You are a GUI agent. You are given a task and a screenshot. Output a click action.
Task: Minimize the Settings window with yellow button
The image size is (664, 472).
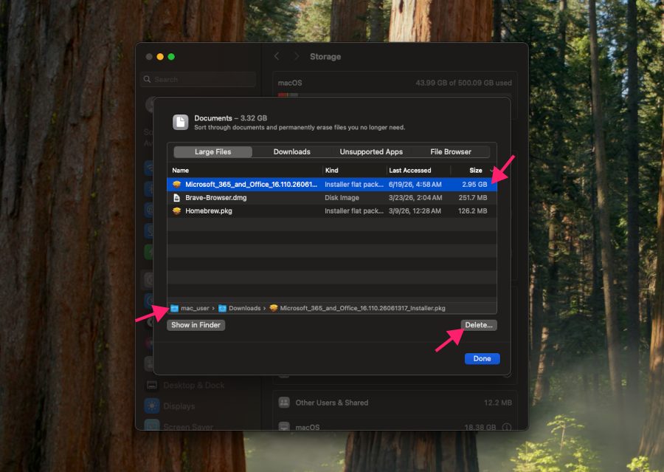tap(160, 57)
